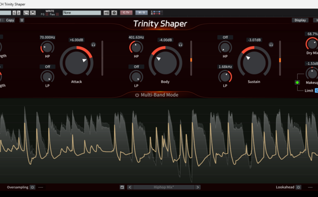This screenshot has height=197, width=318.
Task: Solo the Attack band with headphone icon
Action: [x=93, y=45]
